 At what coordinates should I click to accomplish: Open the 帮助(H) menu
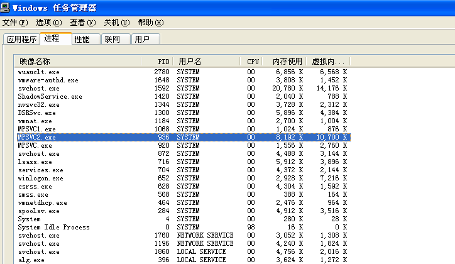coord(151,23)
